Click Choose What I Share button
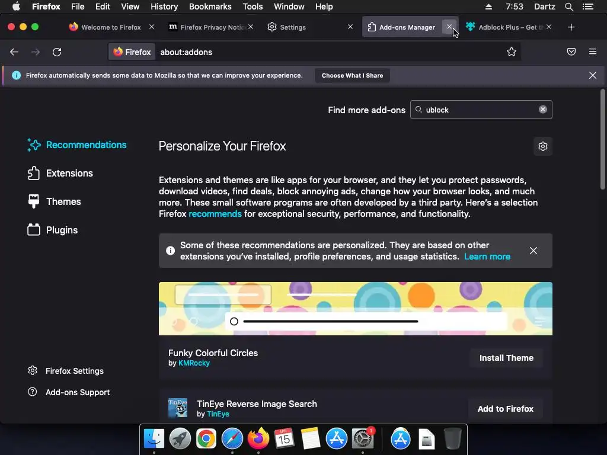 point(352,75)
